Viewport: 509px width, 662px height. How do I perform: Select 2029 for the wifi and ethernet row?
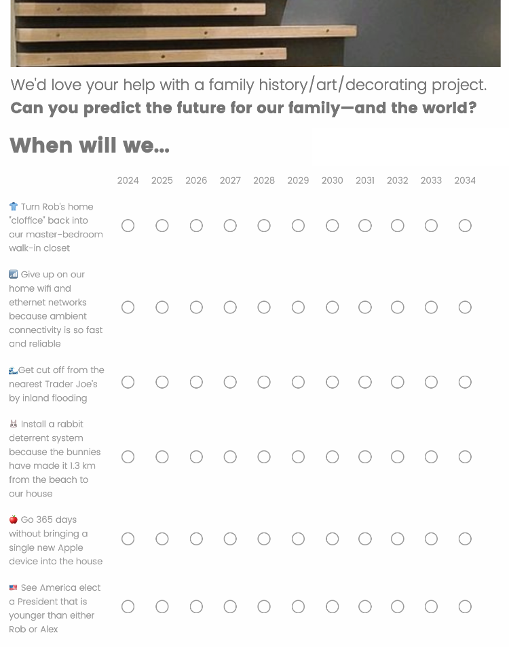click(x=298, y=307)
